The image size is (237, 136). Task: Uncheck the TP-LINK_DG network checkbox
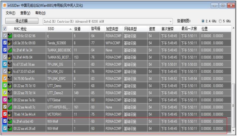pyautogui.click(x=5, y=64)
